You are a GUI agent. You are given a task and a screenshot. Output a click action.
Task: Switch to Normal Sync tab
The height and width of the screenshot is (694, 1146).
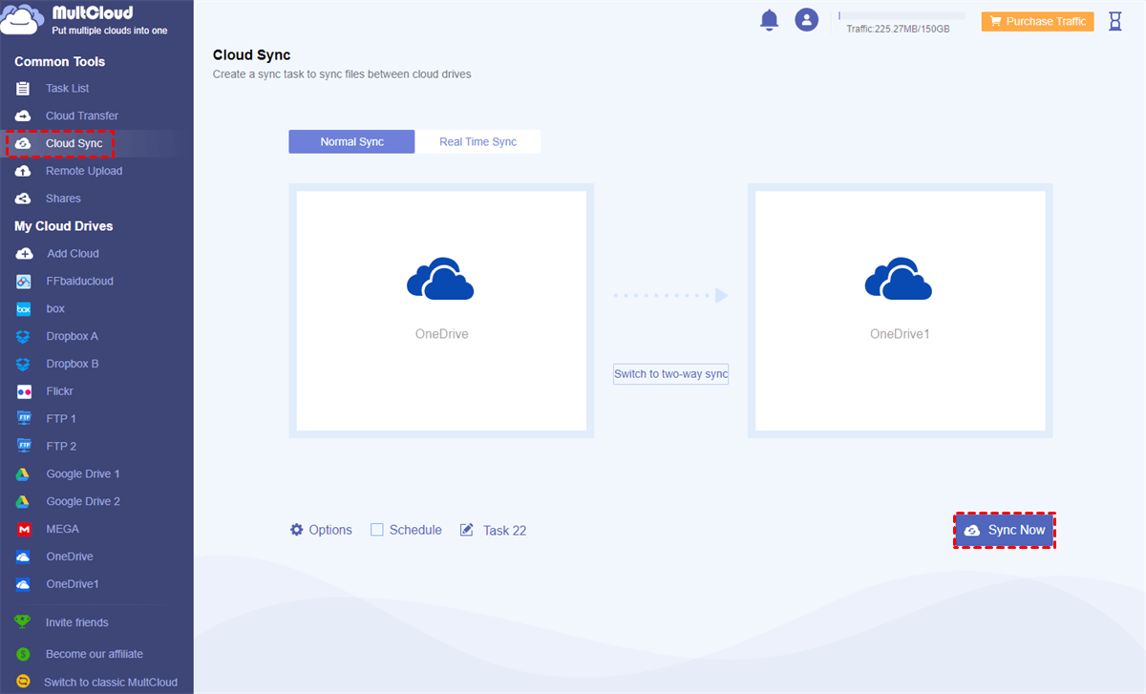pos(351,142)
